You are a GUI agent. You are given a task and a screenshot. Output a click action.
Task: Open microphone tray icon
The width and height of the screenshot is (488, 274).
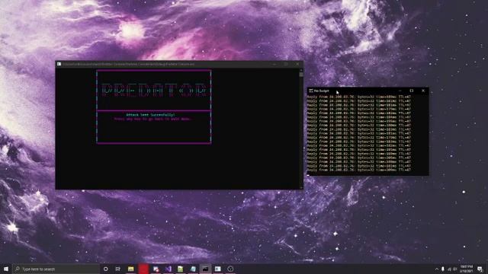pyautogui.click(x=442, y=269)
